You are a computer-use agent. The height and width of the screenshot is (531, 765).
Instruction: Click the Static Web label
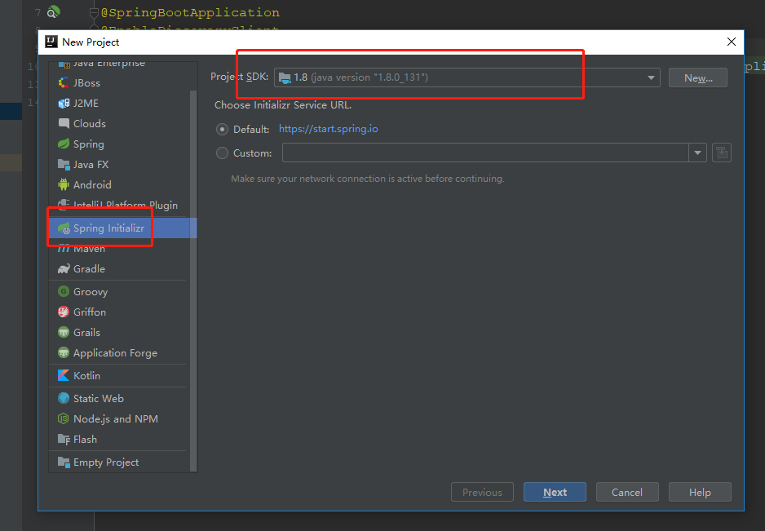(x=99, y=398)
